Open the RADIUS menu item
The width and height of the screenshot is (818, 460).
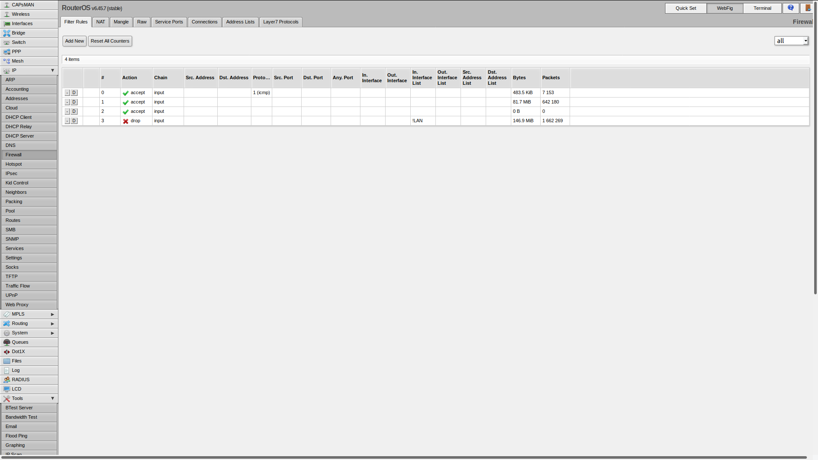click(x=20, y=379)
